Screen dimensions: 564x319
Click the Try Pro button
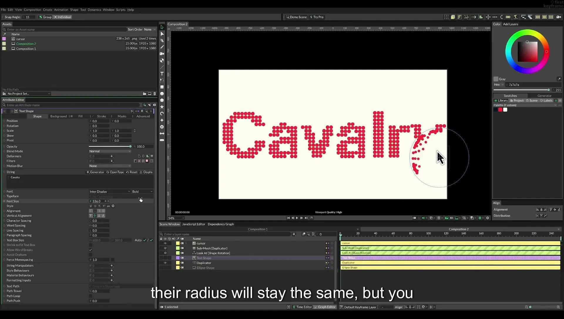[x=317, y=17]
